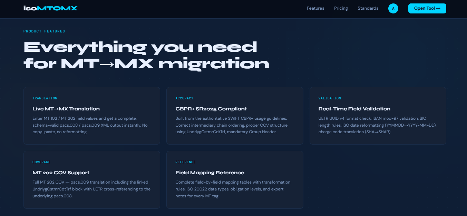Click the 'UETR UUID v4 format check' description

click(x=377, y=125)
